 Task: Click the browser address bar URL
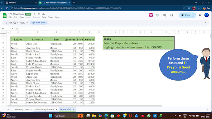67,8
